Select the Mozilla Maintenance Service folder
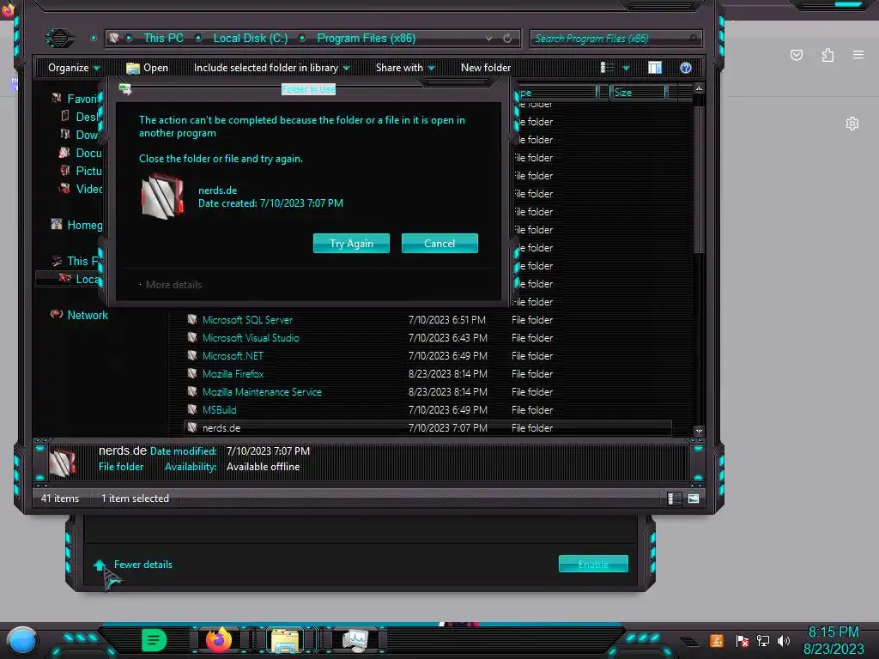Image resolution: width=879 pixels, height=659 pixels. pyautogui.click(x=262, y=391)
